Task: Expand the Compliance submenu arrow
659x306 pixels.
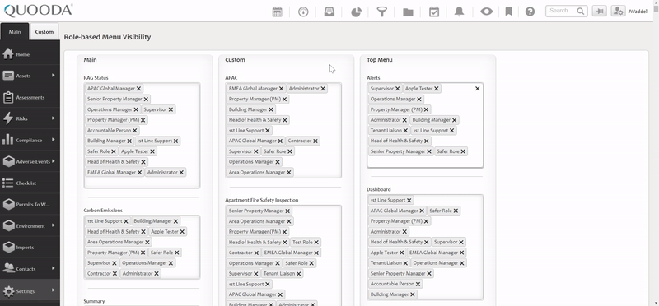Action: coord(54,139)
